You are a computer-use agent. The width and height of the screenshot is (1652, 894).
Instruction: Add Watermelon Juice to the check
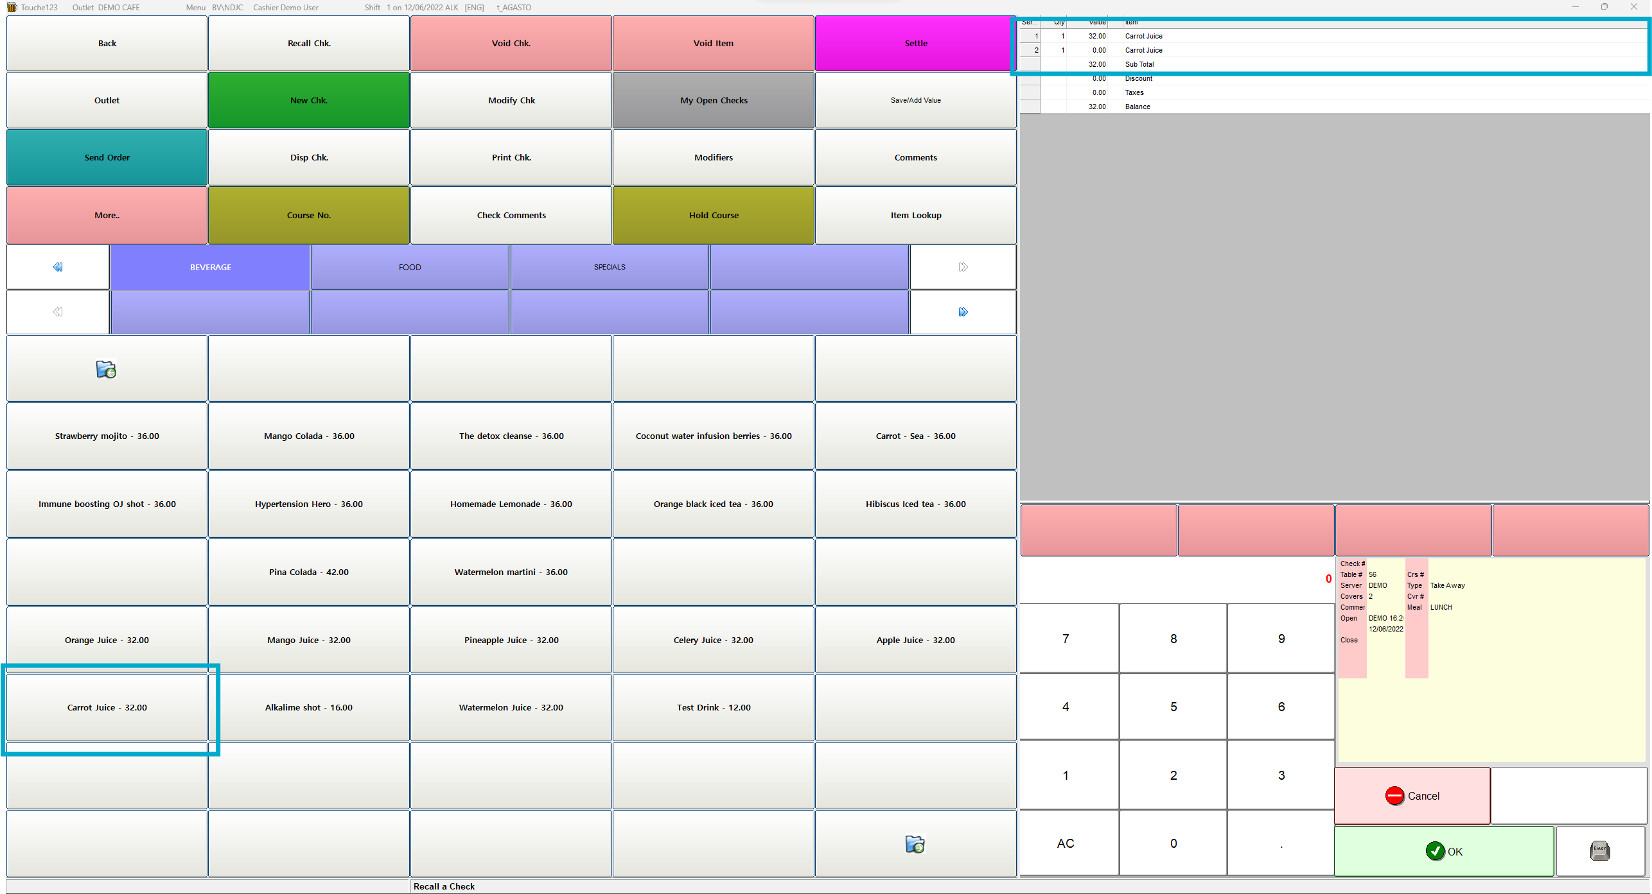[511, 707]
